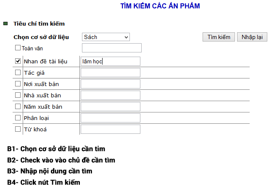The image size is (269, 193).
Task: Click the green bullet beside Tiêu chí tìm kiếm
Action: [5, 23]
